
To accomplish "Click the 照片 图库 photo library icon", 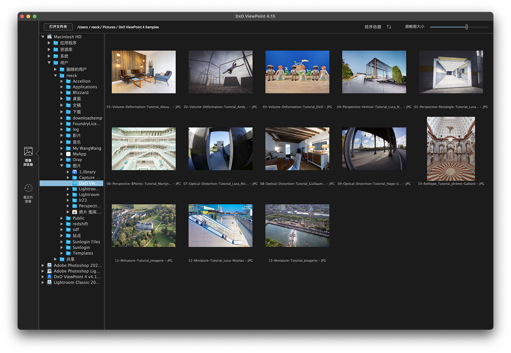I will 75,212.
